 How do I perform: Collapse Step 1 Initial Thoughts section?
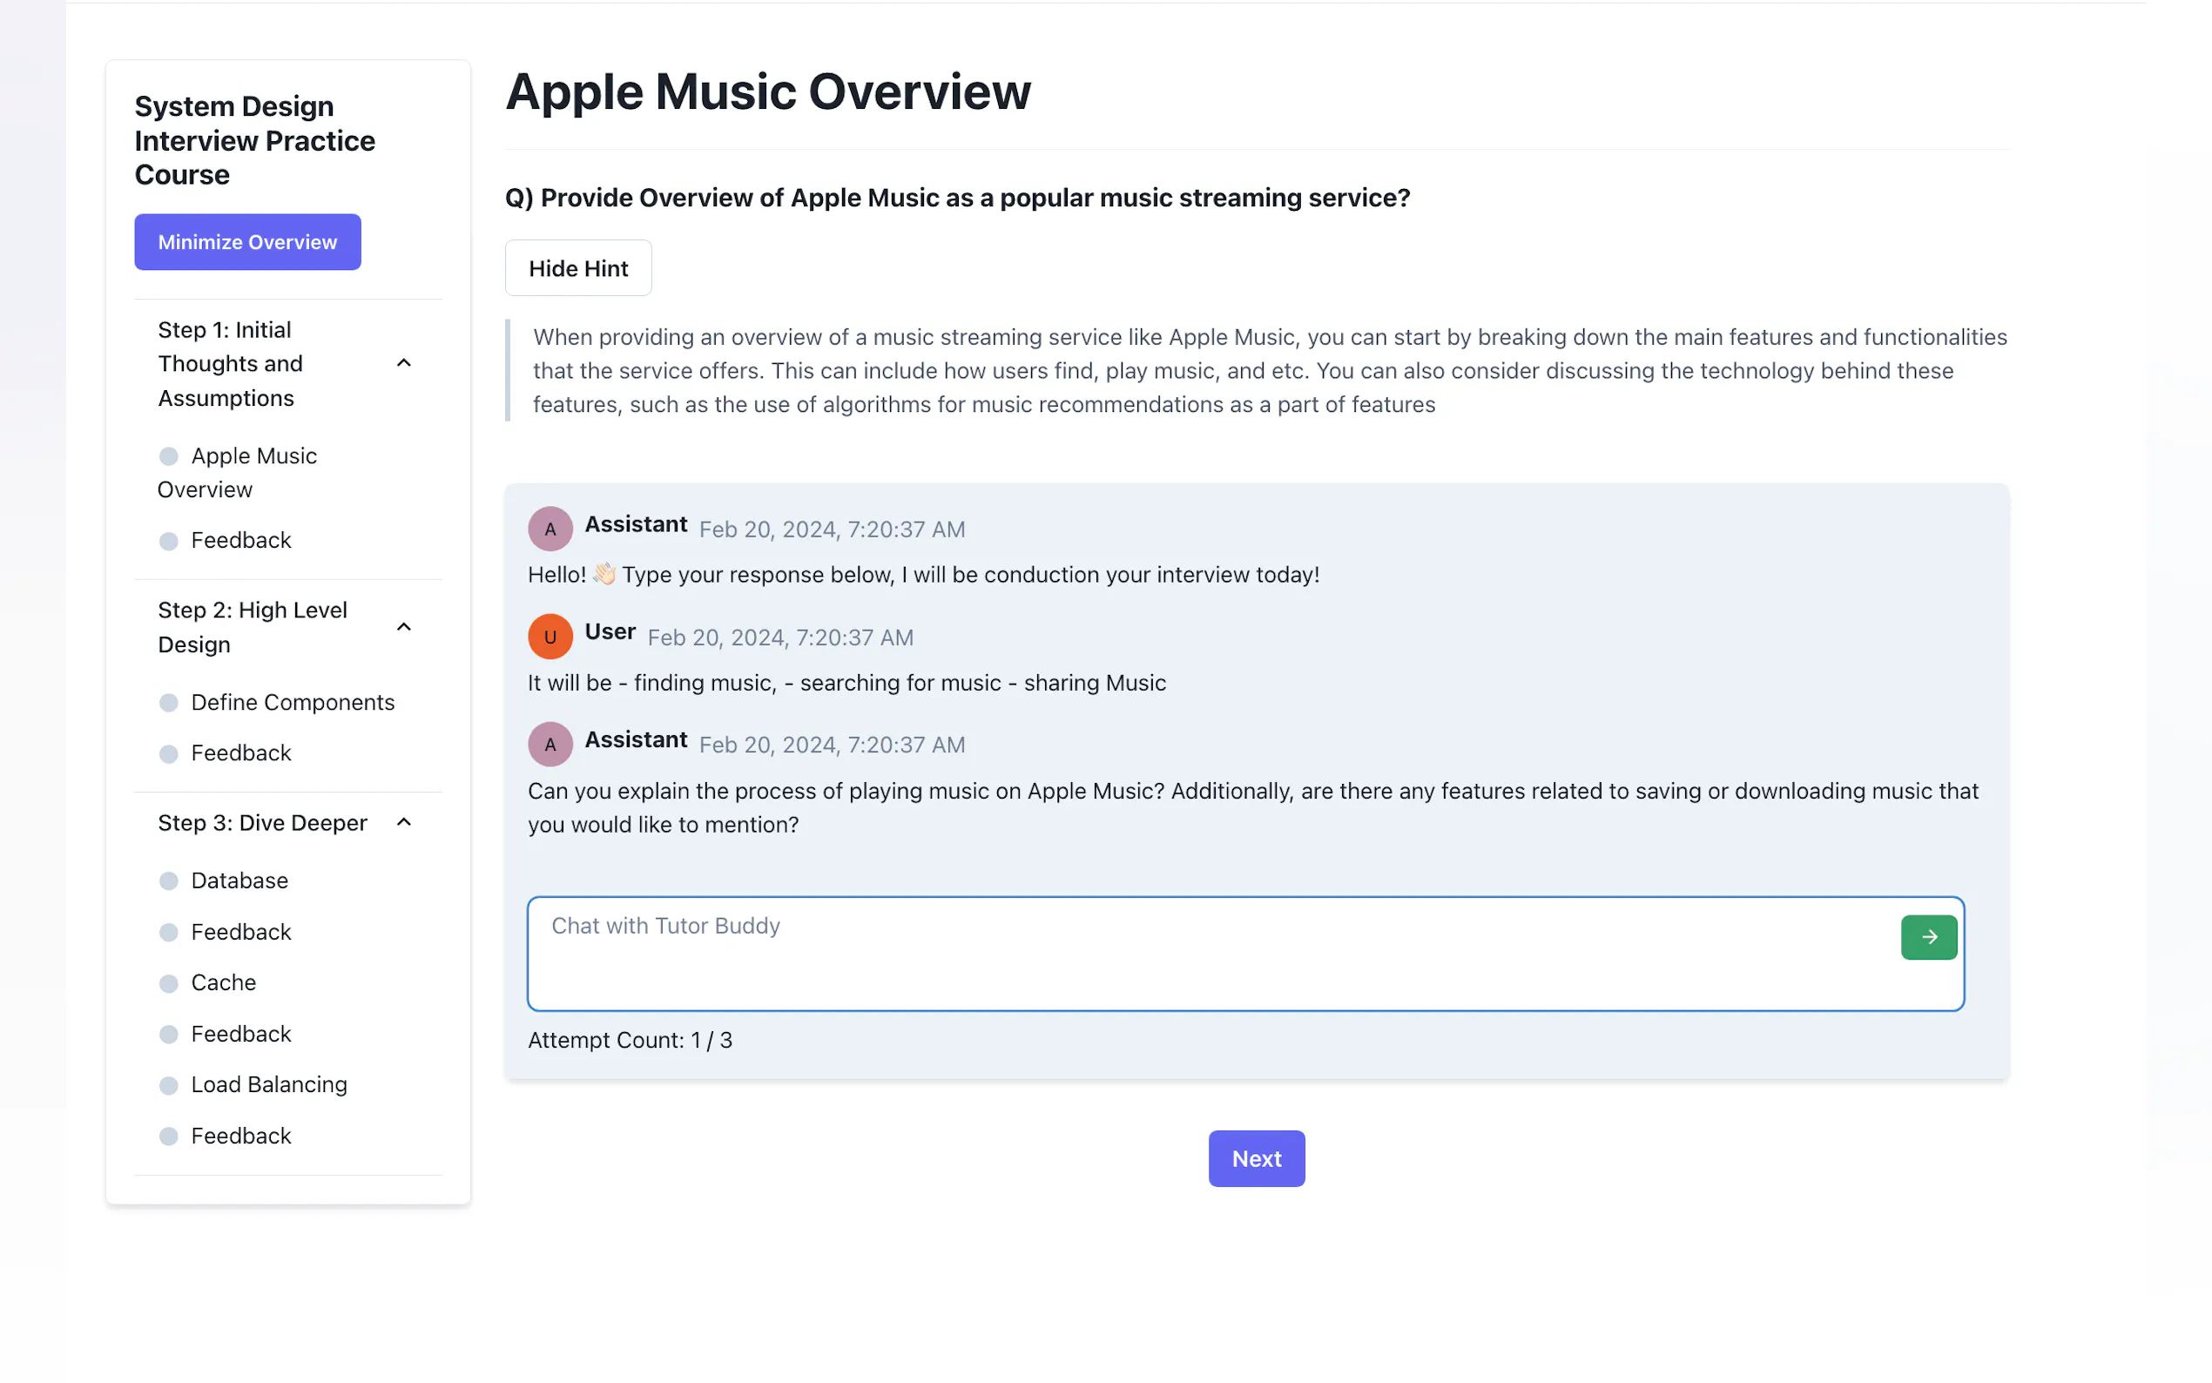coord(403,363)
